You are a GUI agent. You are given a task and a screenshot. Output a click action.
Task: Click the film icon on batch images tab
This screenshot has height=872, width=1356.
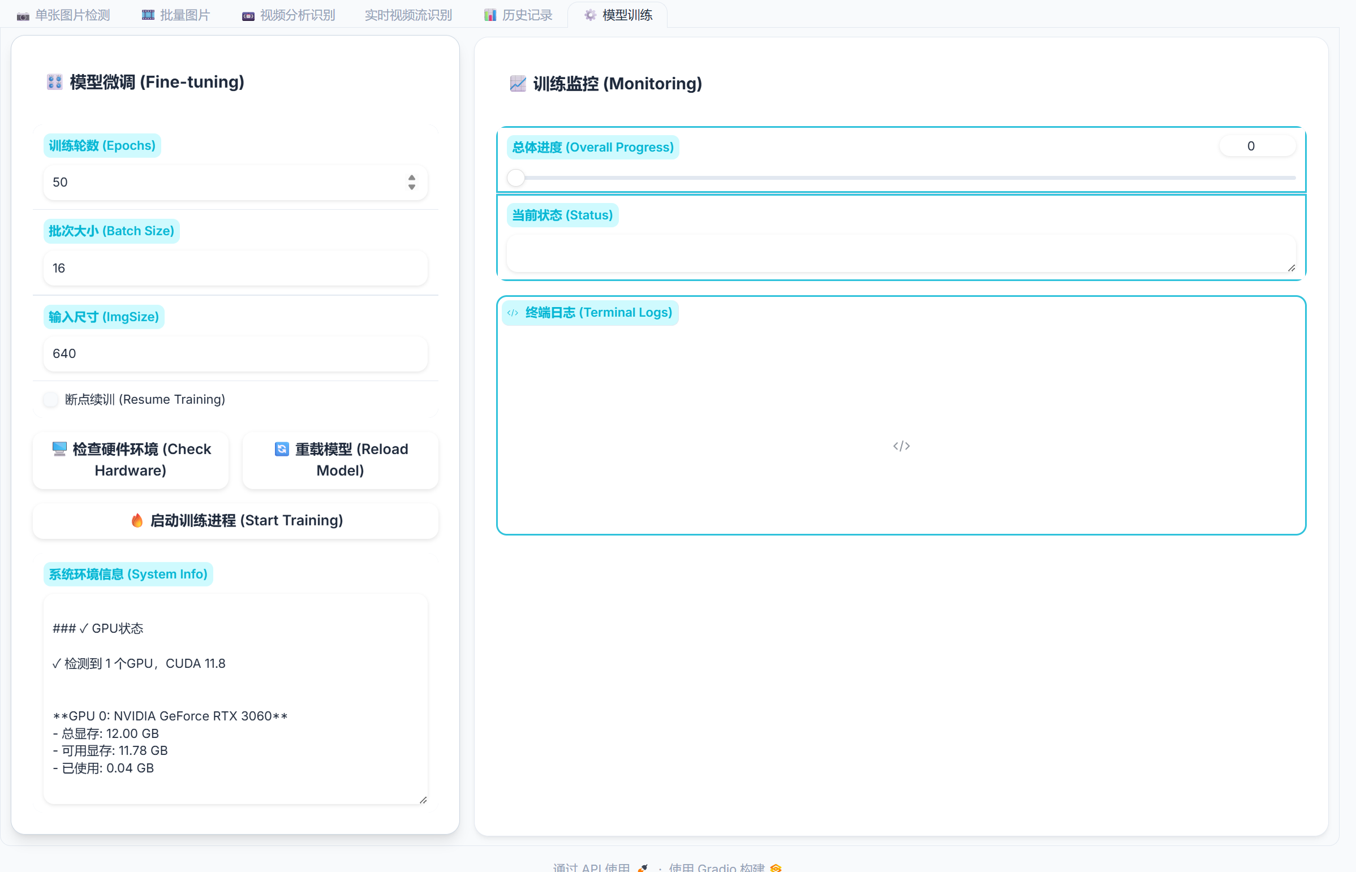[x=148, y=15]
